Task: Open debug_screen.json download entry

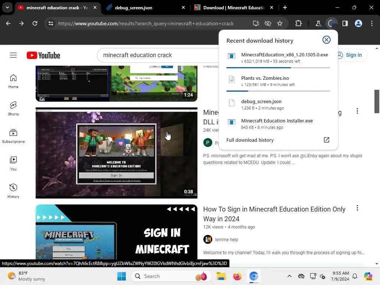Action: [x=278, y=104]
